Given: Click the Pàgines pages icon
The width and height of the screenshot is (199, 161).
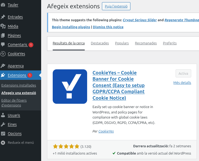Looking at the screenshot, I should (3, 35).
